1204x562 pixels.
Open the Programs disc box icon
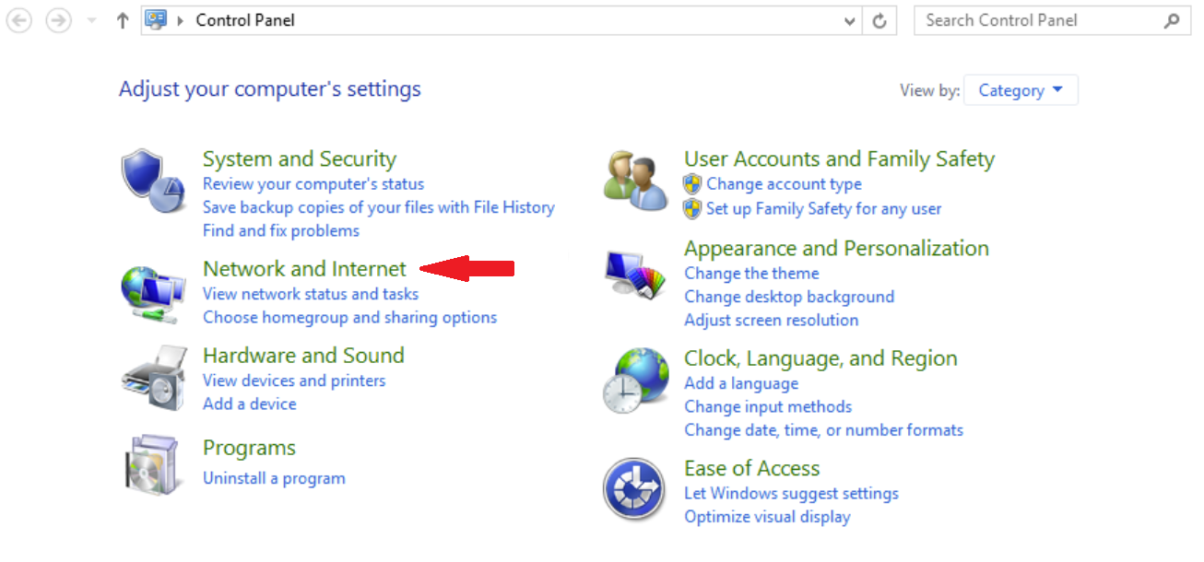[x=149, y=464]
